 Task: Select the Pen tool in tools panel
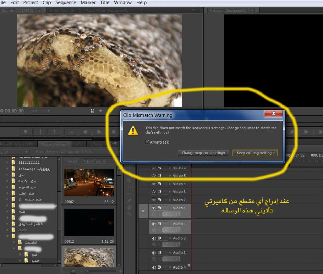(129, 200)
